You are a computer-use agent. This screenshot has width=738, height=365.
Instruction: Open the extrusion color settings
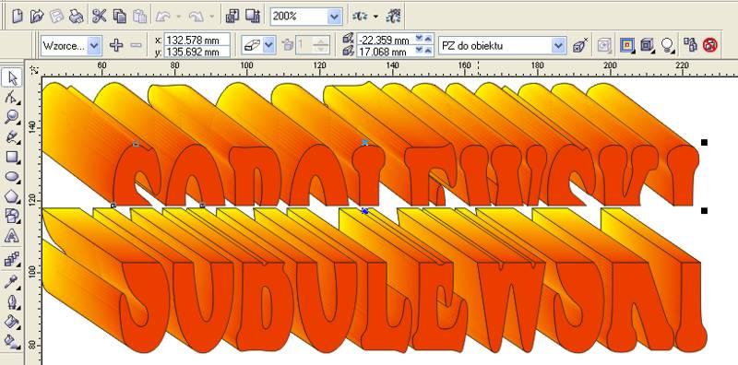point(627,46)
